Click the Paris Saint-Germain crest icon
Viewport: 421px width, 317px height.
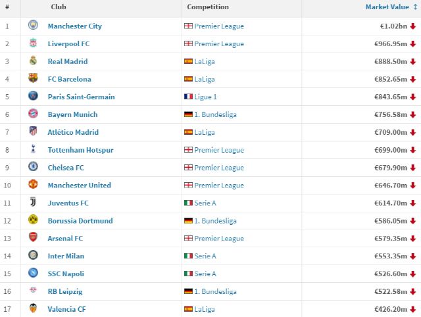[33, 97]
